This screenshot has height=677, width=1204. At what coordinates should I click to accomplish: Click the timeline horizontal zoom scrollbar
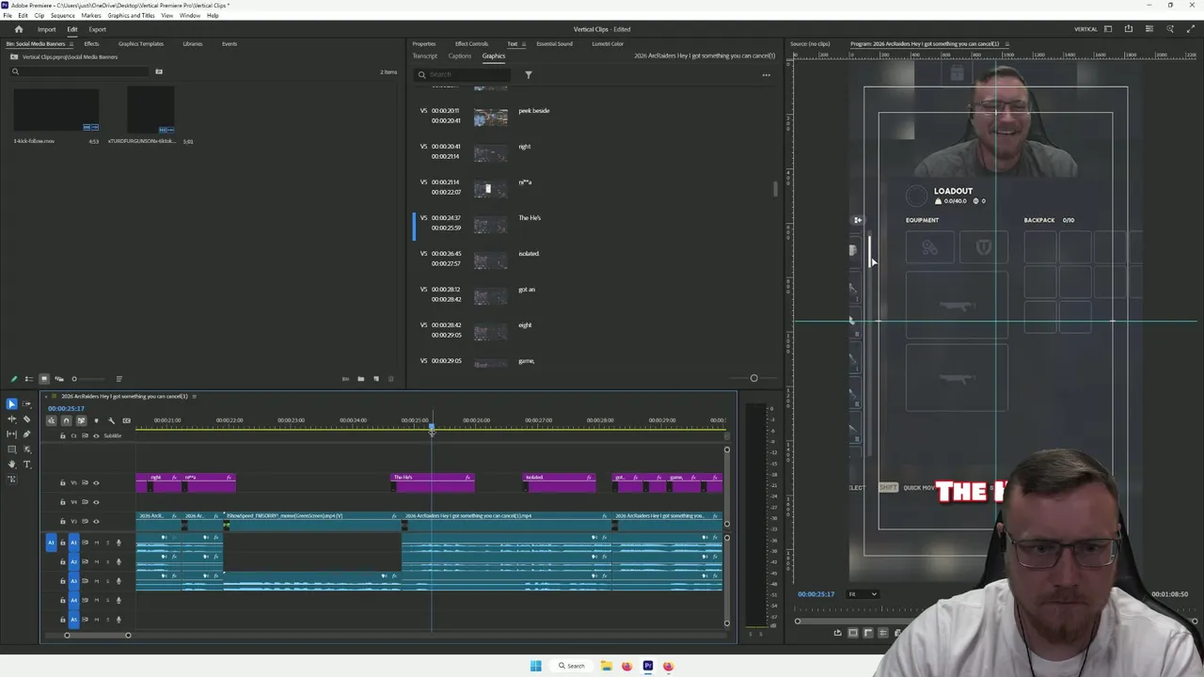pyautogui.click(x=97, y=636)
